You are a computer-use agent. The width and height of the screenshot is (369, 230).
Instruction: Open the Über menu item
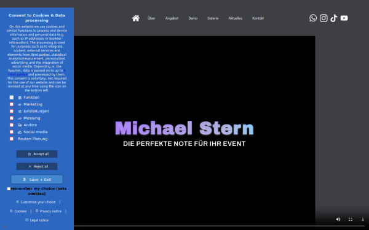(x=151, y=18)
